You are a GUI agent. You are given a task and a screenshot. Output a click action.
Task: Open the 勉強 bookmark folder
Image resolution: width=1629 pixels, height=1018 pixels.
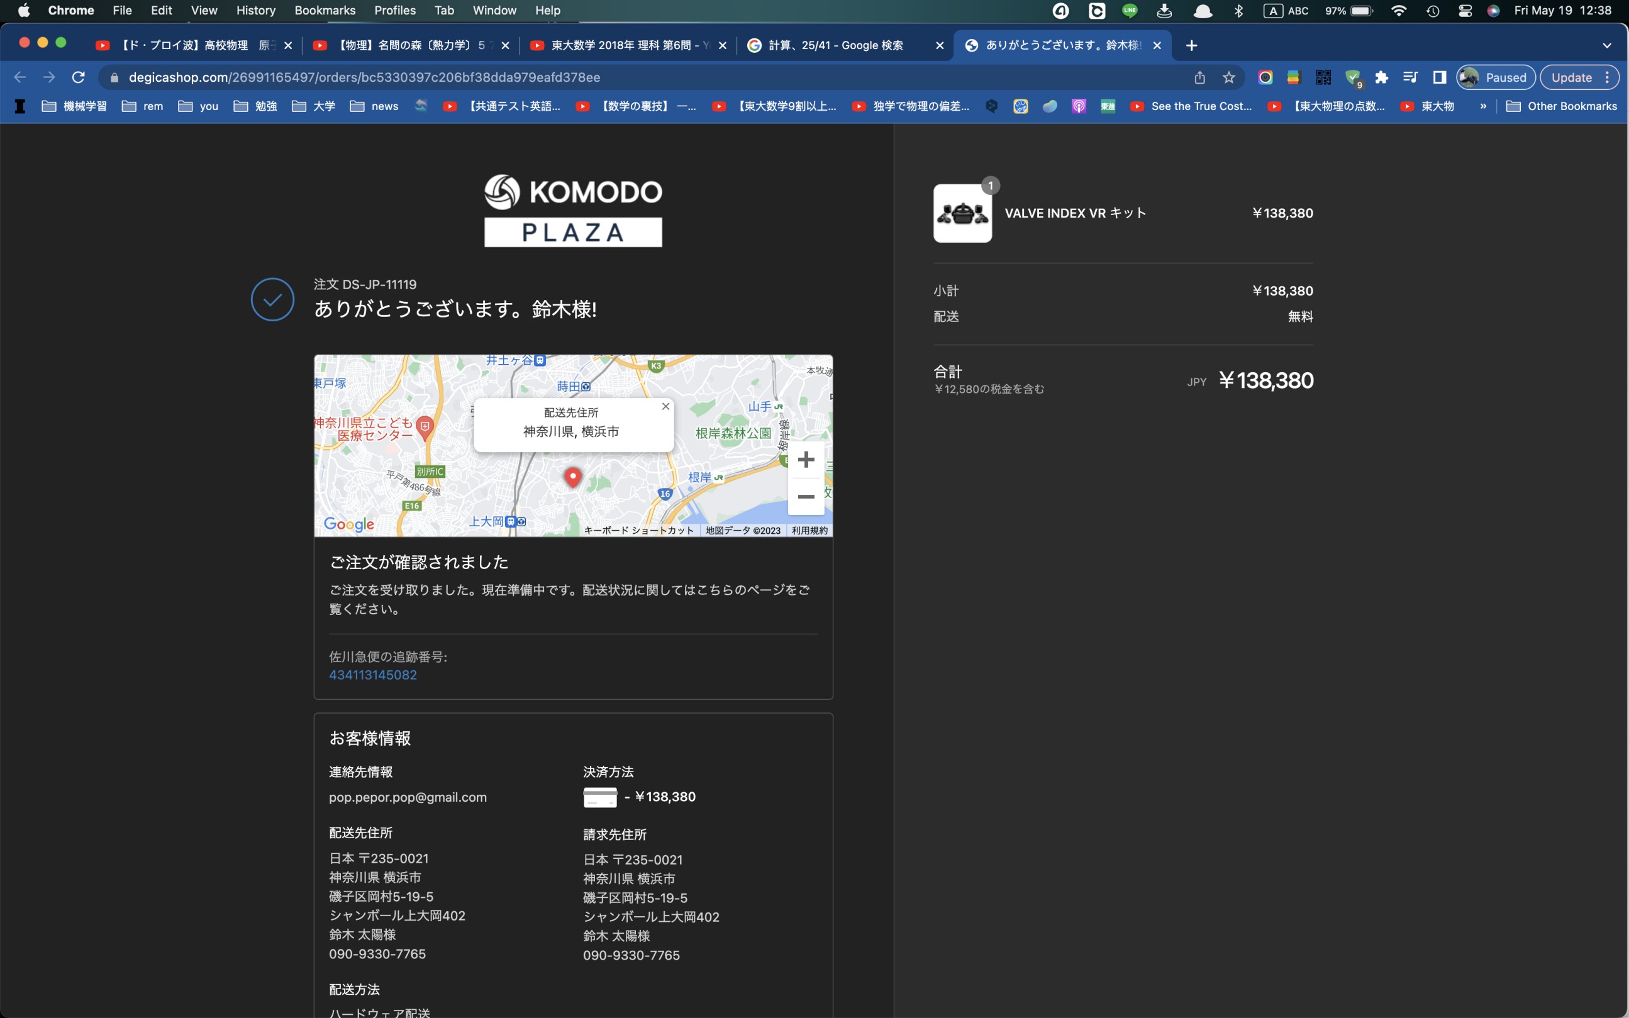click(x=255, y=106)
